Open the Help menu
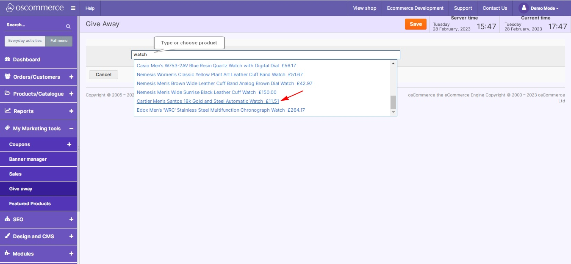Screen dimensions: 571x264 pos(90,8)
